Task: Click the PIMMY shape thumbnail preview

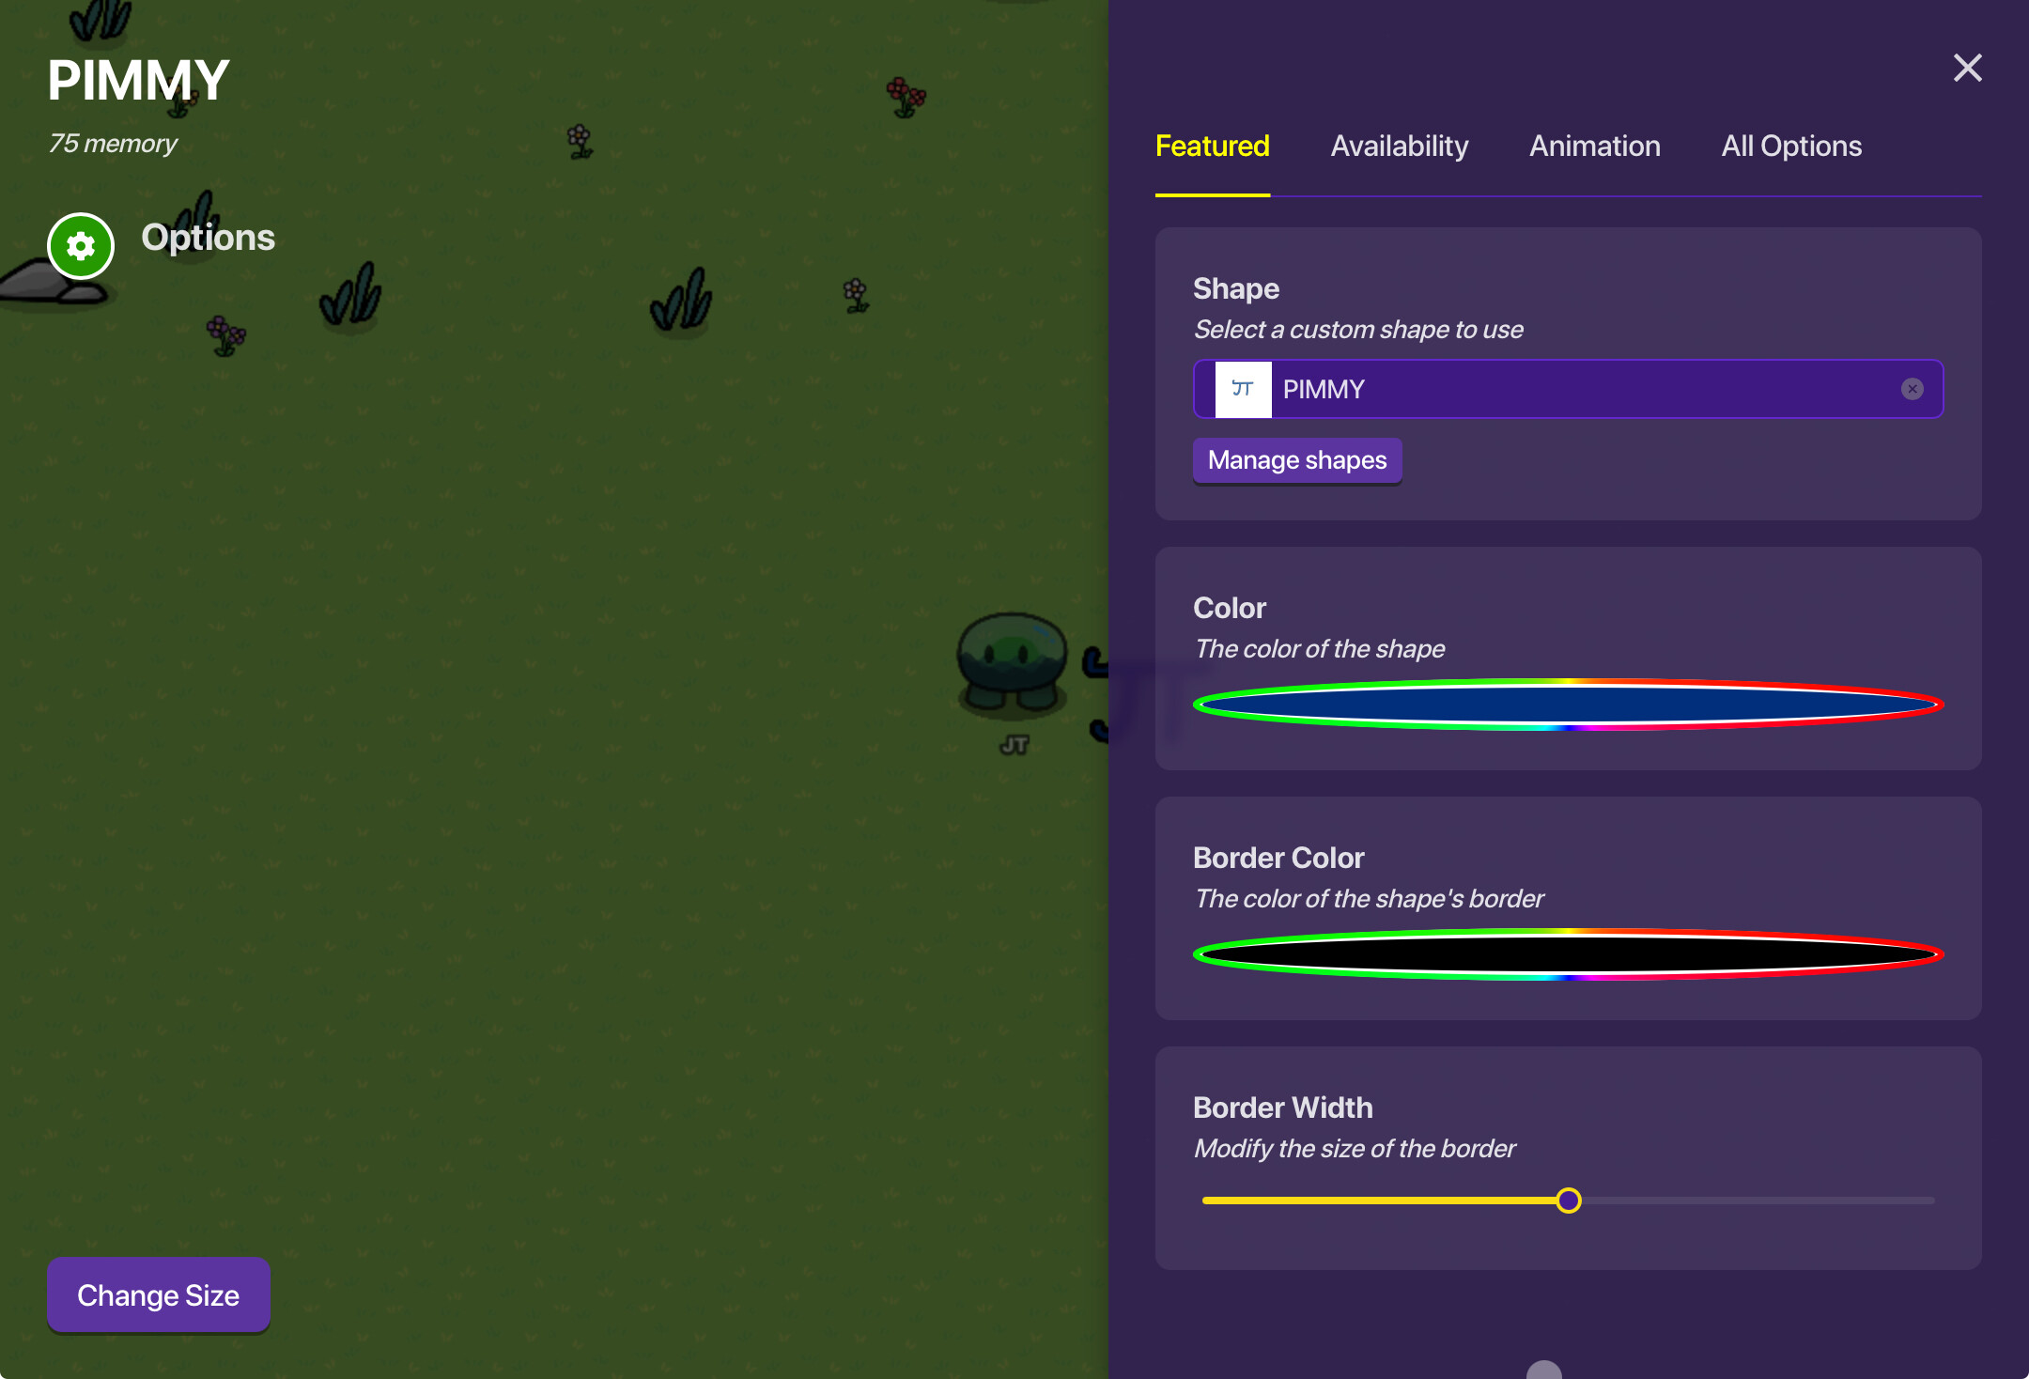Action: click(x=1243, y=389)
